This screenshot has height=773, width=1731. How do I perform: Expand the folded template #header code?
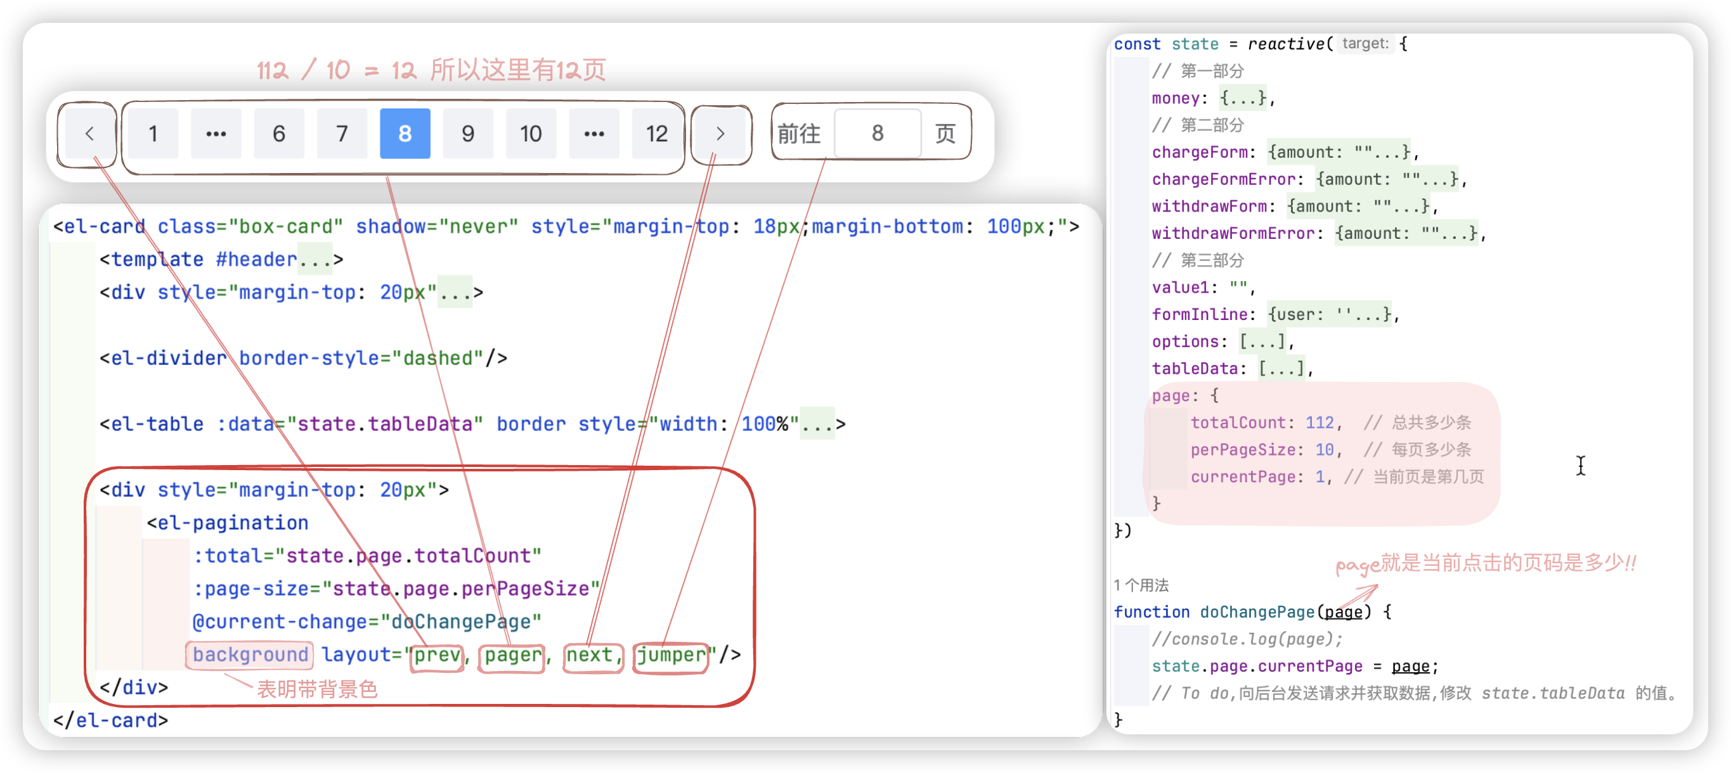click(x=315, y=260)
